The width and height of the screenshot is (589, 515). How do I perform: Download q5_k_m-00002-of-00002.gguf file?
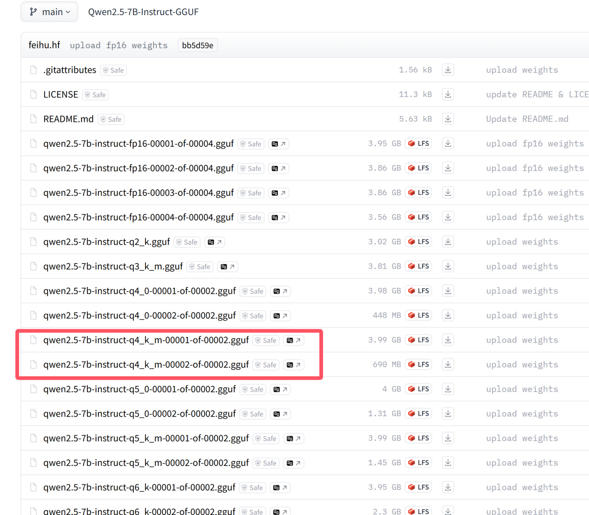(x=448, y=463)
